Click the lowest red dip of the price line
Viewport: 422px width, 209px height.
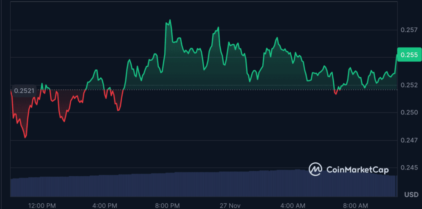pos(25,137)
